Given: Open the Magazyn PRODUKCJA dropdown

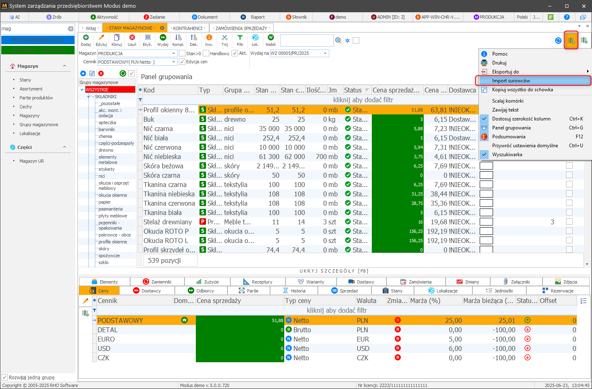Looking at the screenshot, I should [x=174, y=54].
